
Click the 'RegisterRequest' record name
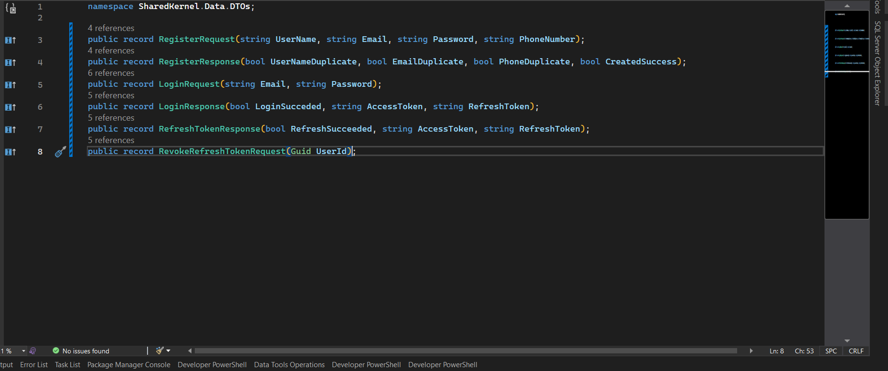tap(197, 40)
